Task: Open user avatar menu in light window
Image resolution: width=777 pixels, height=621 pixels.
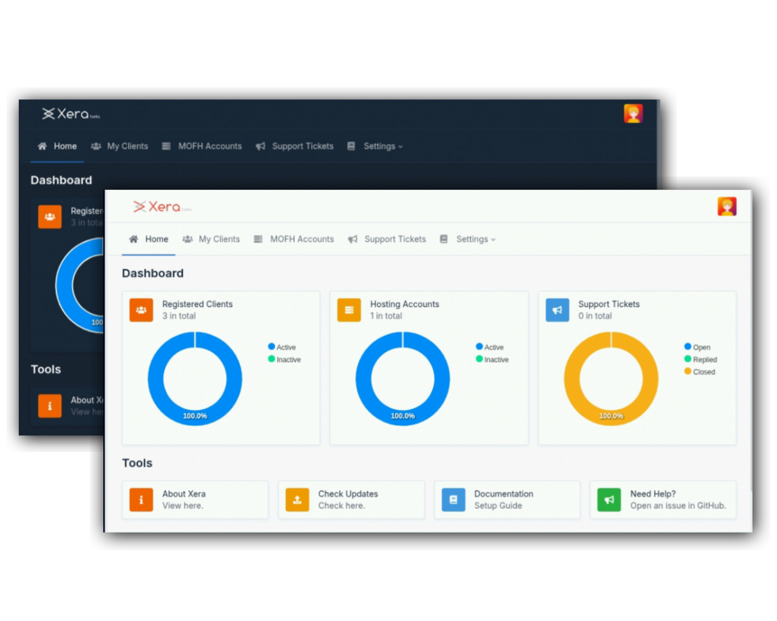Action: tap(727, 207)
